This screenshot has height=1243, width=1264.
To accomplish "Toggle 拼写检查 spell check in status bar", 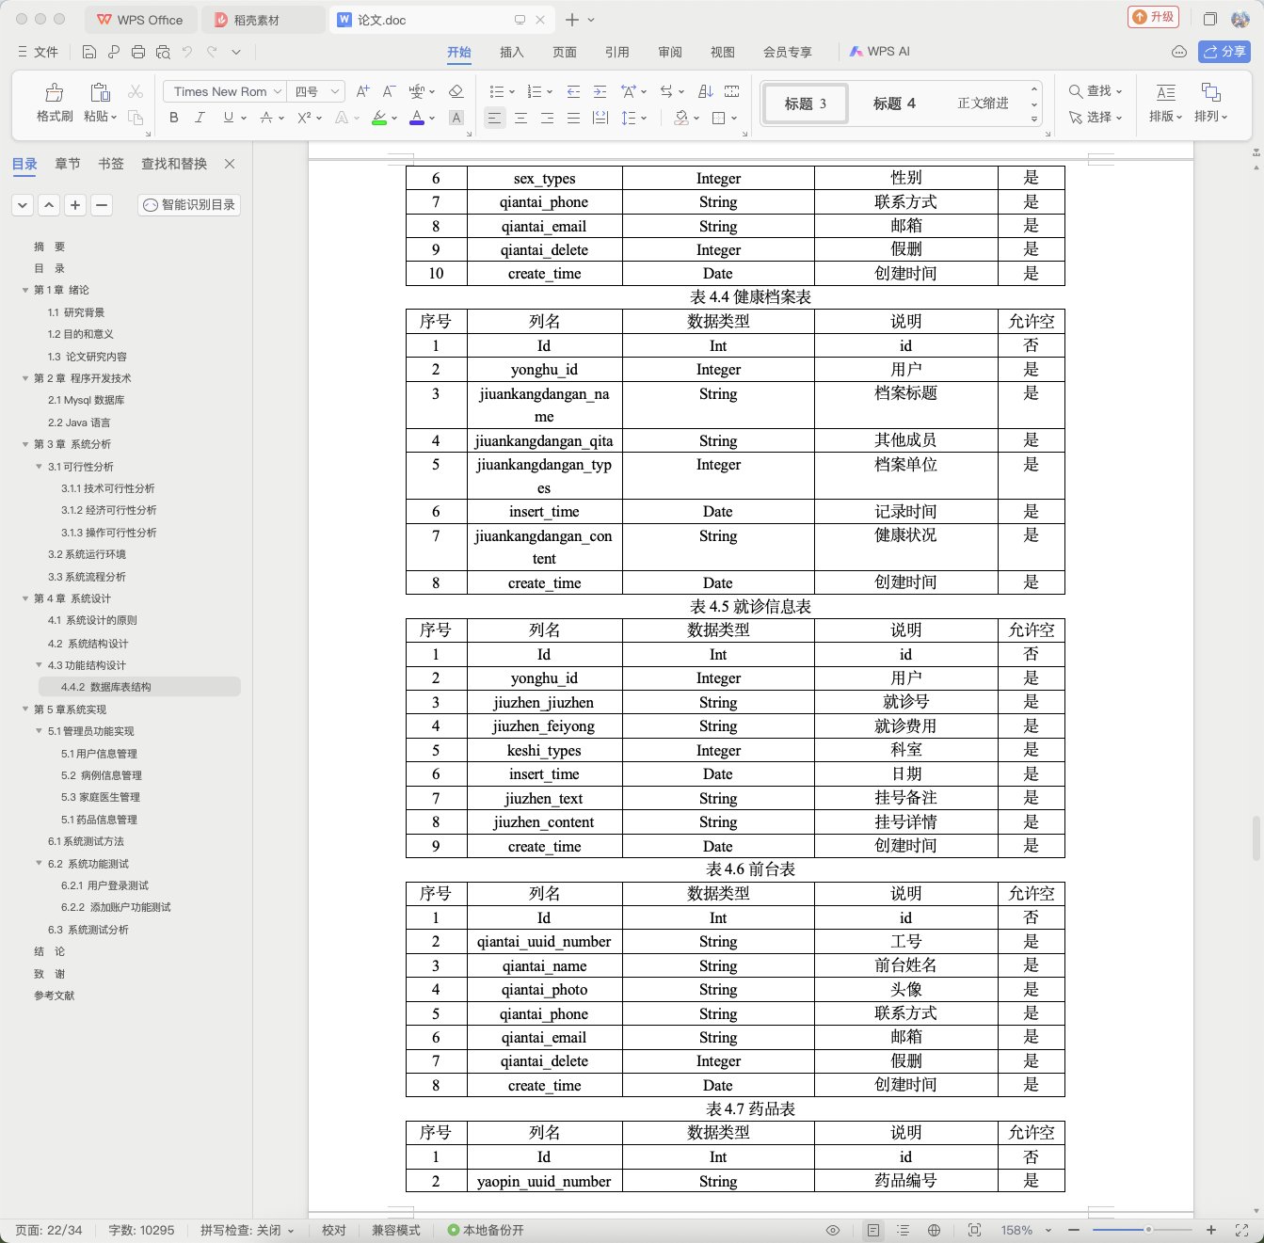I will pyautogui.click(x=247, y=1230).
